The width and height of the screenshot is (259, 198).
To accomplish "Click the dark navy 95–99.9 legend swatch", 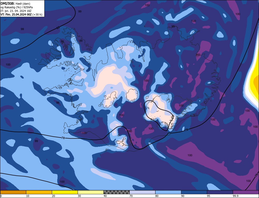I will click(220, 192).
